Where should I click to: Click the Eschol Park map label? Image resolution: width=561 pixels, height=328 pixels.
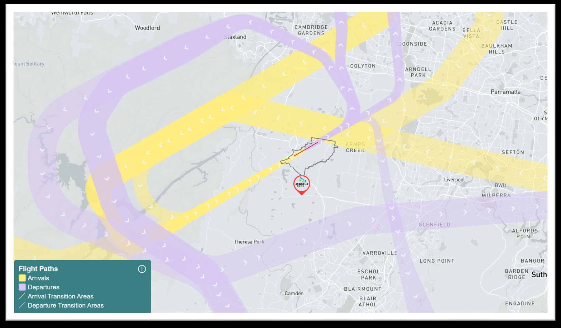(x=368, y=275)
